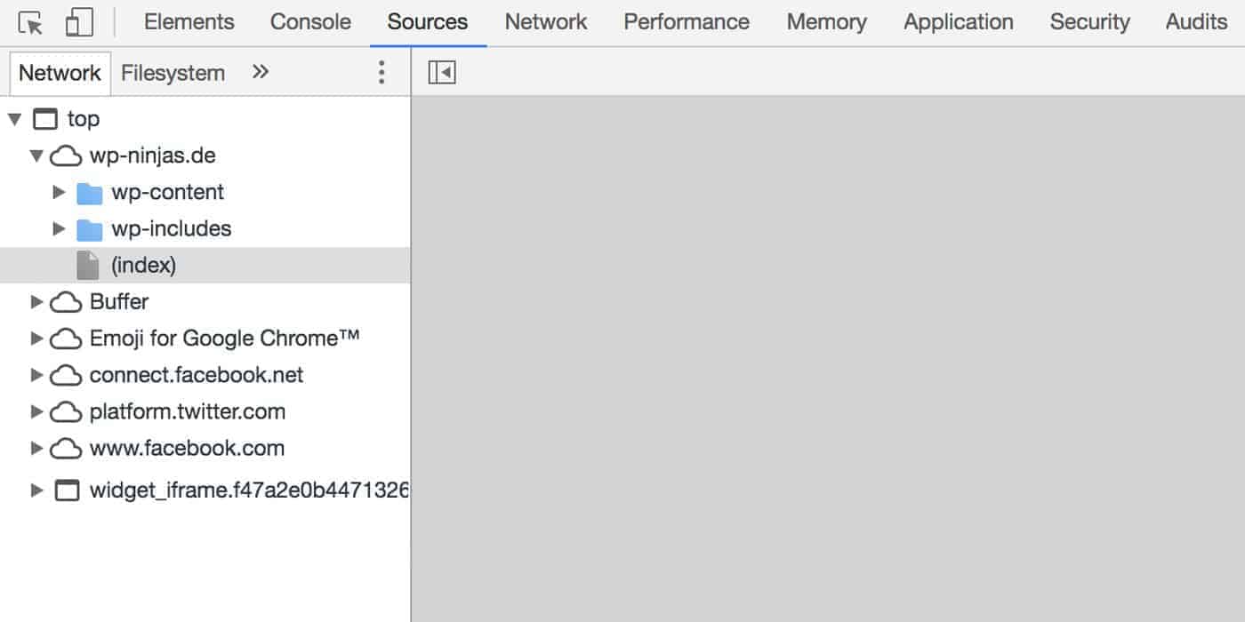Switch to the Filesystem navigator tab
Viewport: 1245px width, 622px height.
173,73
